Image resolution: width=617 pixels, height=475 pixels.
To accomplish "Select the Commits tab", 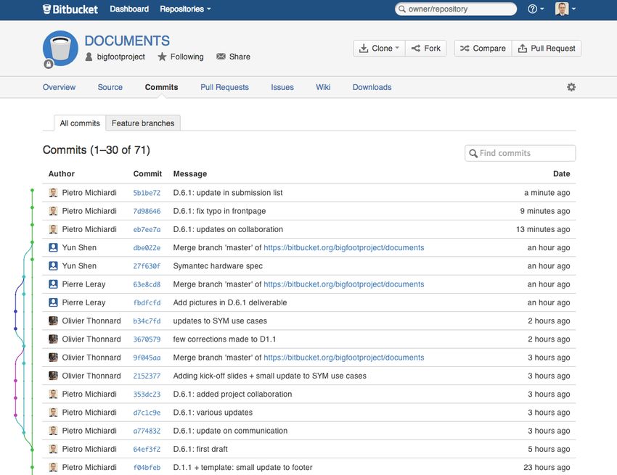I will [161, 87].
